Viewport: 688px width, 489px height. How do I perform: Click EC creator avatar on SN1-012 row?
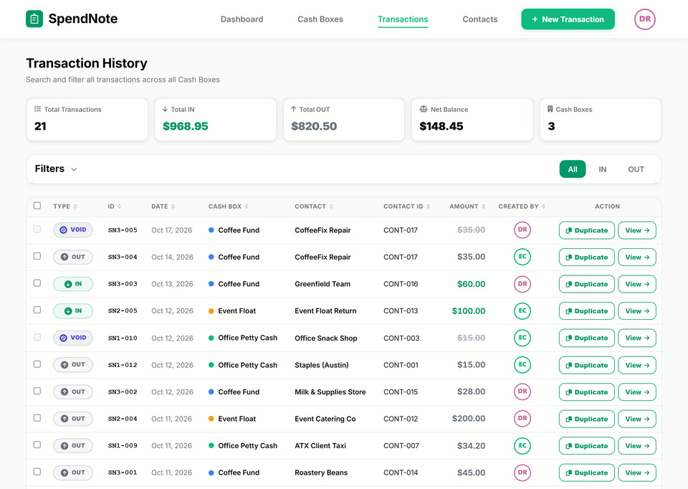click(x=522, y=365)
